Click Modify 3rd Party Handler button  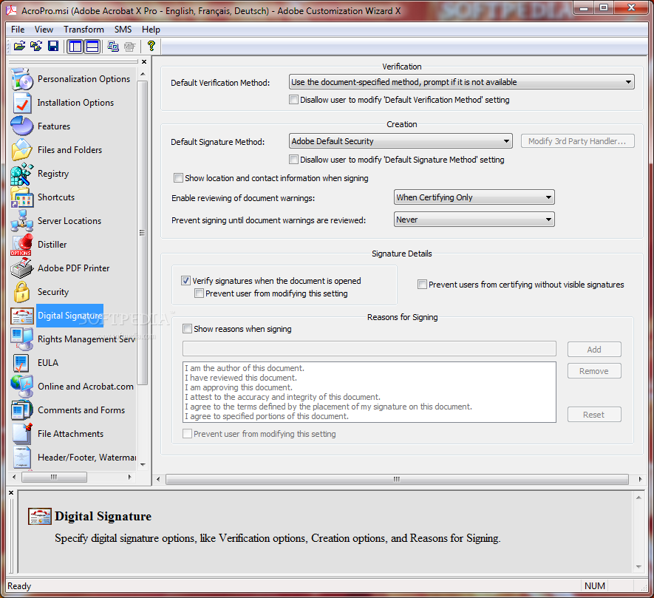(578, 141)
